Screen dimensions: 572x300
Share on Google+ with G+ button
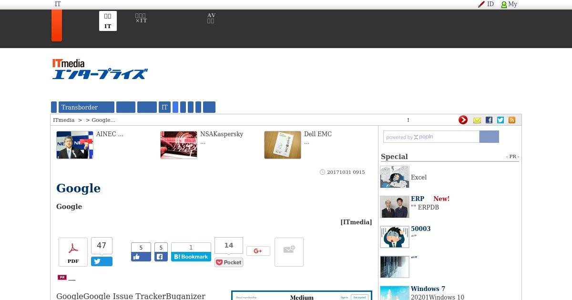(x=258, y=251)
